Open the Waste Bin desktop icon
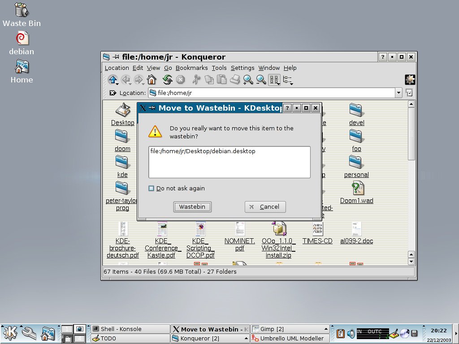Screen dimensions: 459x344 [x=22, y=15]
